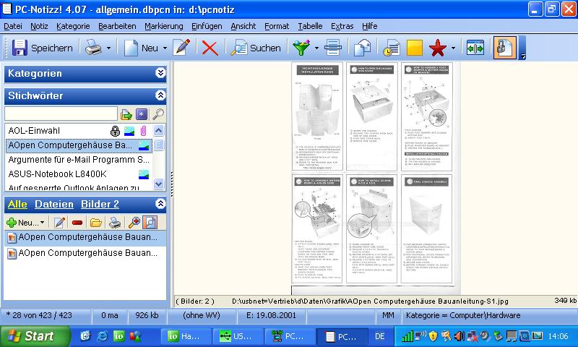Click the green arrows width toggle icon

(475, 48)
